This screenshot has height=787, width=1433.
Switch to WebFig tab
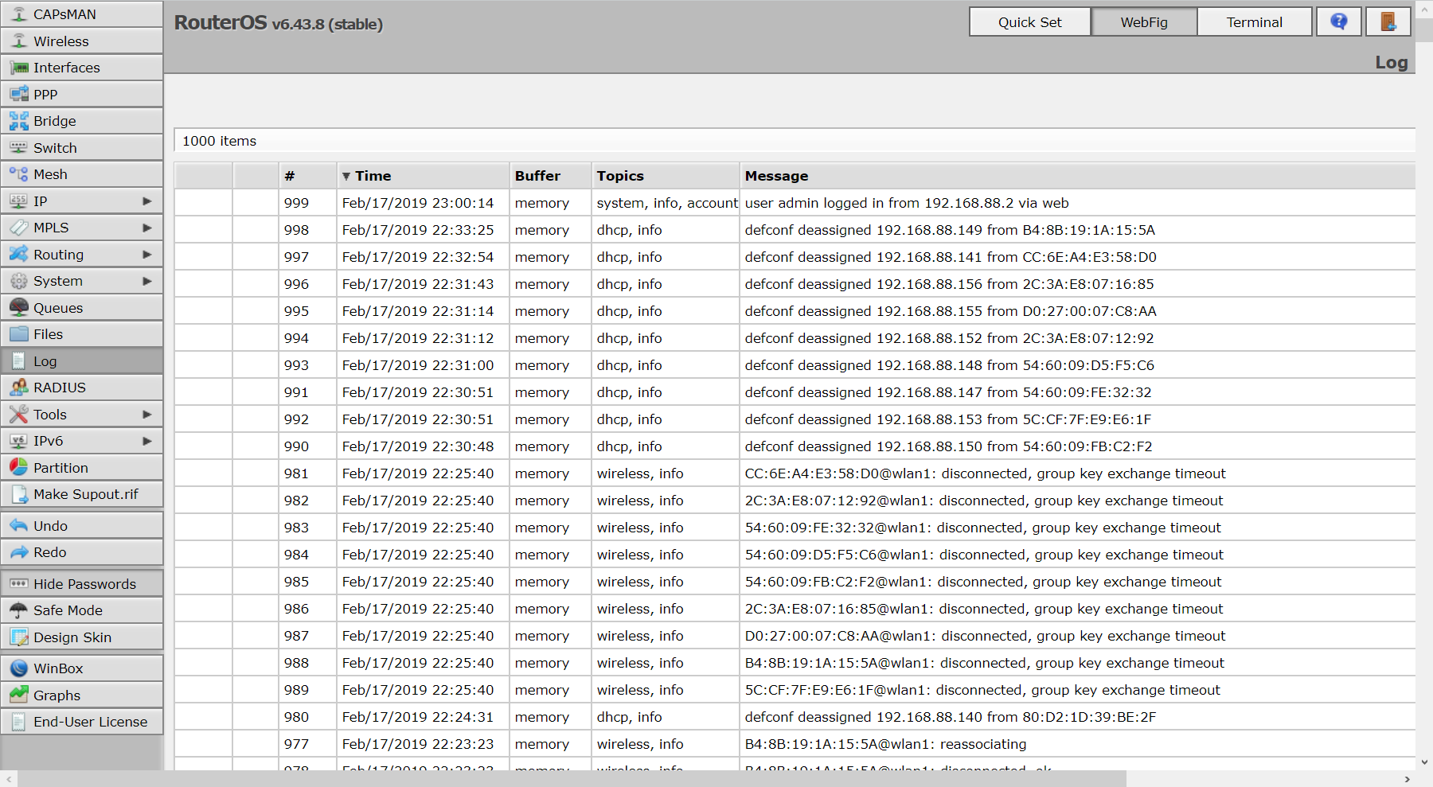1144,22
